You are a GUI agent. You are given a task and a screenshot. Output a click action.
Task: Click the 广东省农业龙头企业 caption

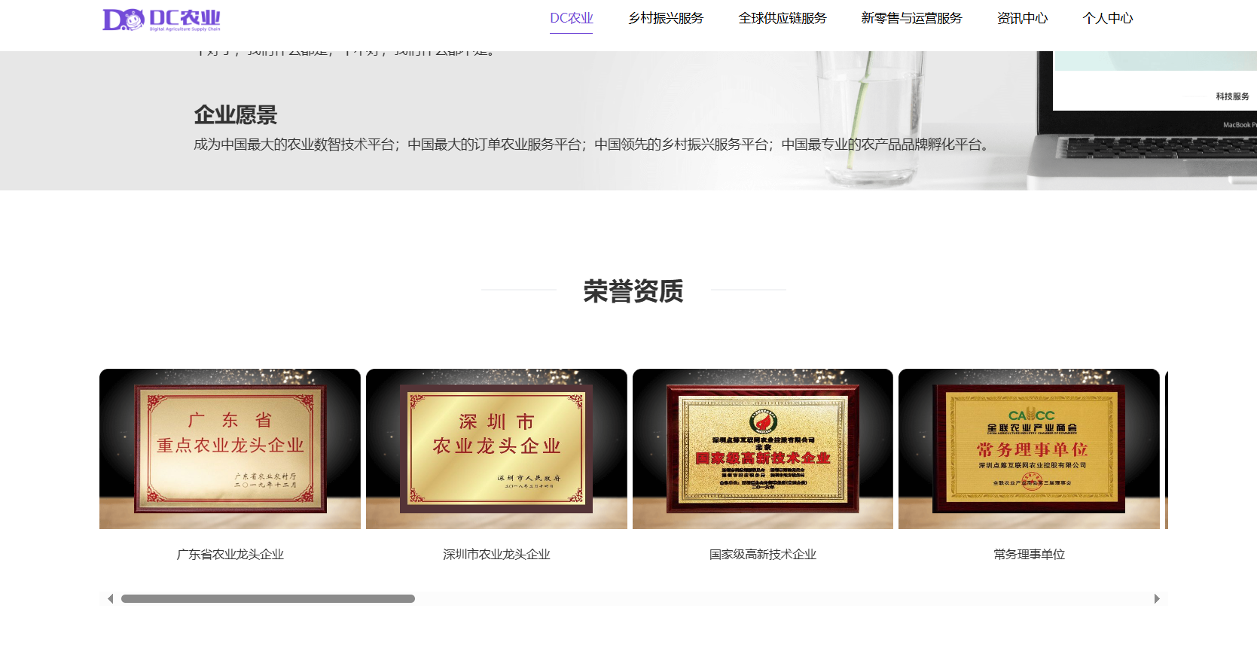pos(230,555)
